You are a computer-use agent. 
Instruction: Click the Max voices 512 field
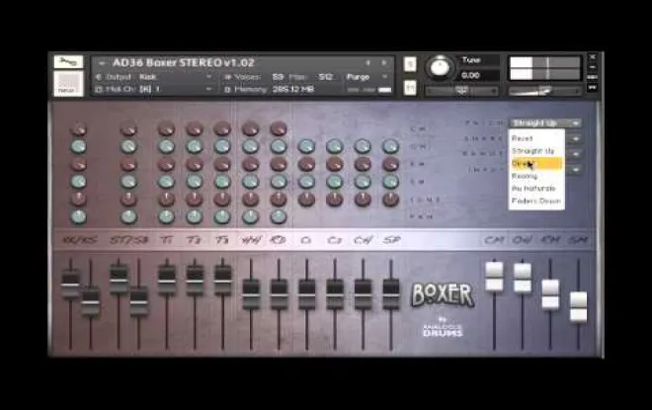pyautogui.click(x=326, y=77)
